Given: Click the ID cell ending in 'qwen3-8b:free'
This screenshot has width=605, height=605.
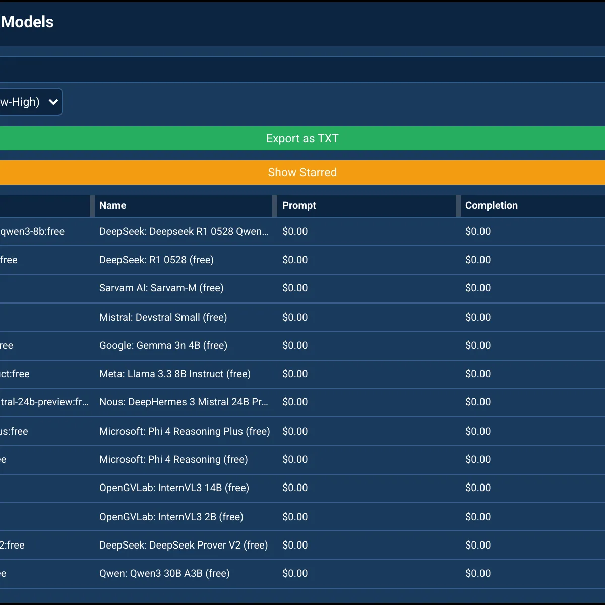Looking at the screenshot, I should 32,231.
